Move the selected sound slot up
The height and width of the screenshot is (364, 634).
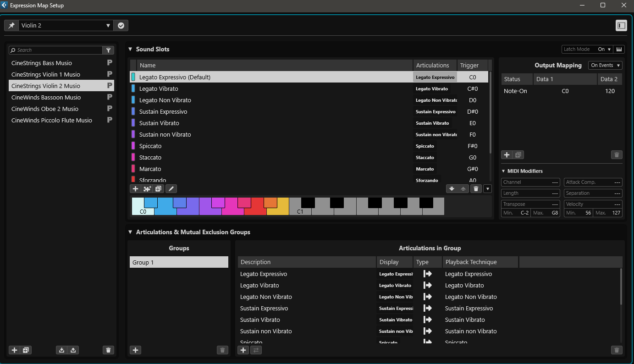pos(463,189)
